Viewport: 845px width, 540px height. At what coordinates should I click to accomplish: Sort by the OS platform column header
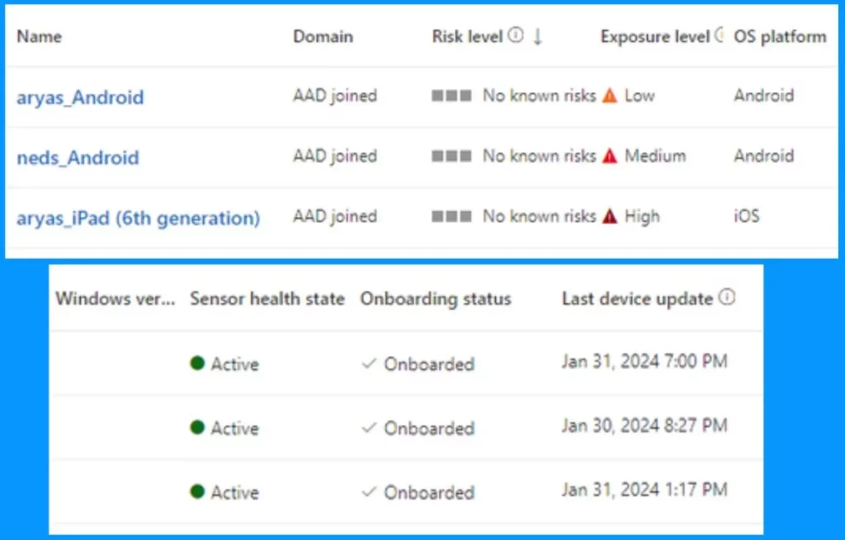[780, 36]
